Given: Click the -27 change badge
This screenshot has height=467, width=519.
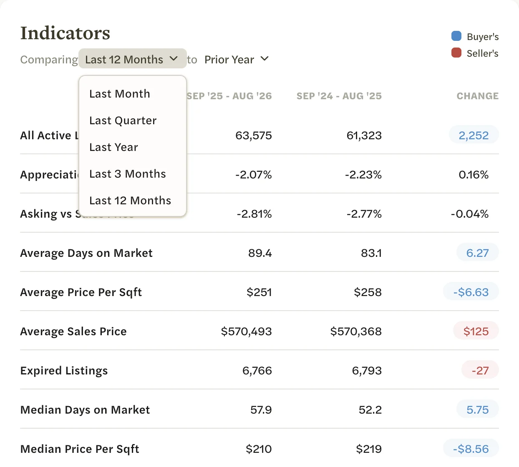Looking at the screenshot, I should point(480,370).
